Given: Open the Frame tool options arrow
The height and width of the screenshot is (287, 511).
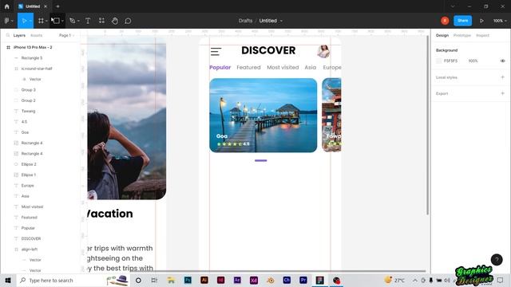Looking at the screenshot, I should click(x=46, y=21).
